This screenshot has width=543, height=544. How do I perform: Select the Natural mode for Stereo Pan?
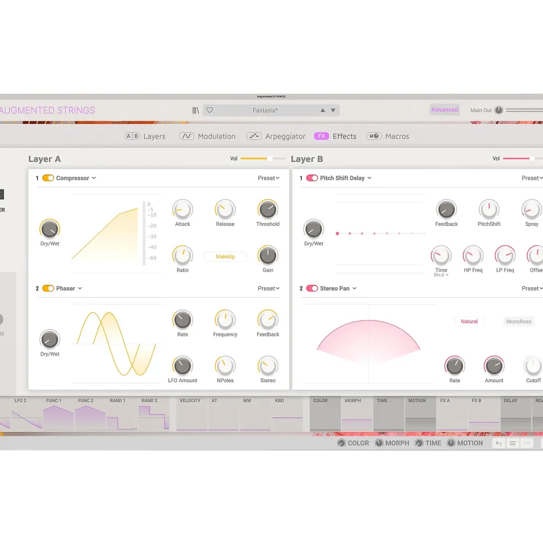(469, 321)
